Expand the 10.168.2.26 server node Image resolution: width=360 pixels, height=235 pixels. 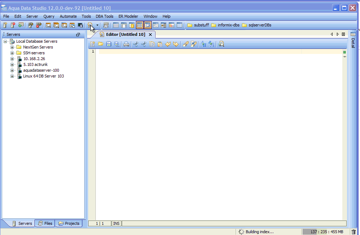click(x=12, y=59)
